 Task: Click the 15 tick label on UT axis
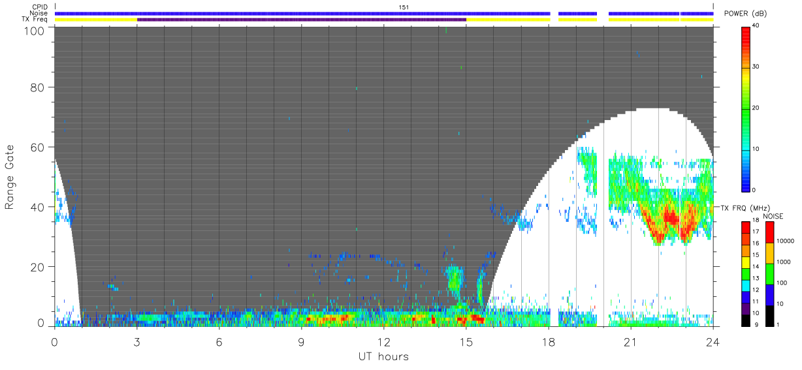(466, 341)
